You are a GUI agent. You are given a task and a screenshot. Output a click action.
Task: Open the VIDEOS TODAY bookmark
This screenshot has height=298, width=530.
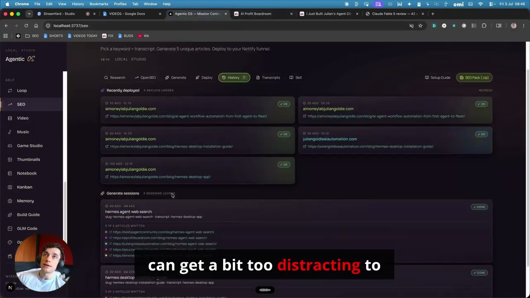point(82,36)
